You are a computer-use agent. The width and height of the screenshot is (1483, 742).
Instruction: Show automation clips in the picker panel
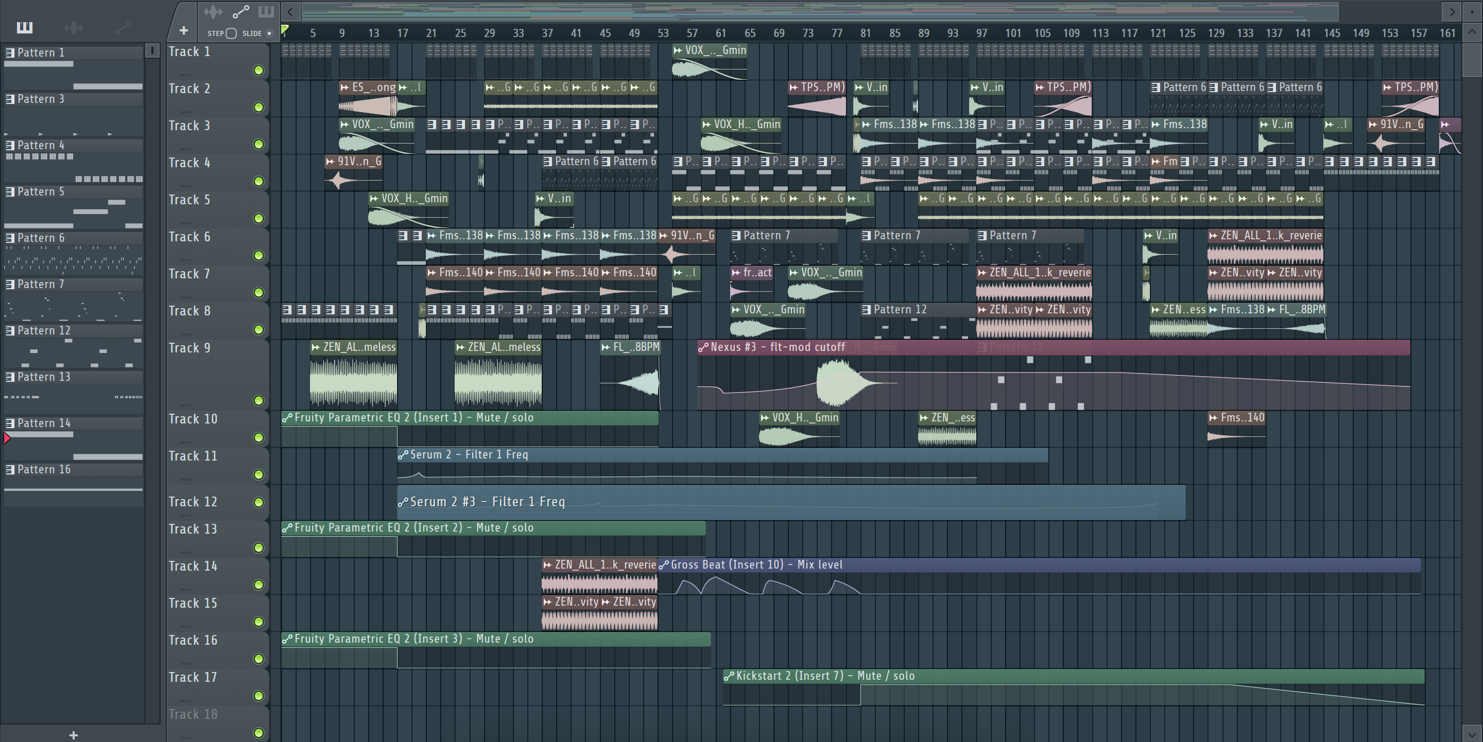point(123,27)
